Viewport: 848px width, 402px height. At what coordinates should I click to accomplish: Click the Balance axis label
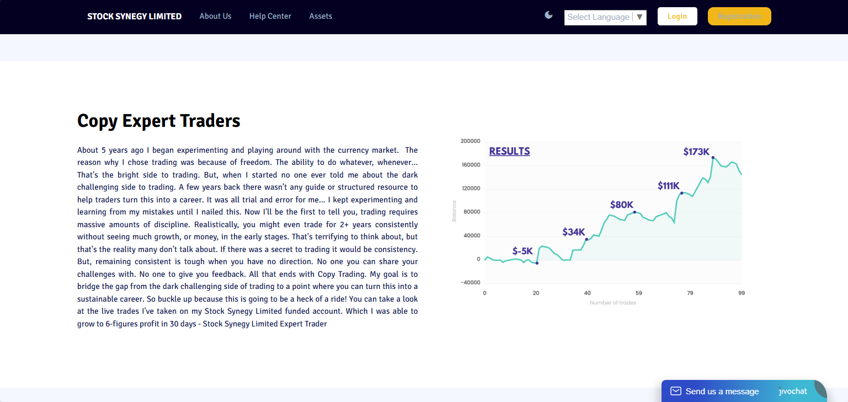tap(455, 212)
